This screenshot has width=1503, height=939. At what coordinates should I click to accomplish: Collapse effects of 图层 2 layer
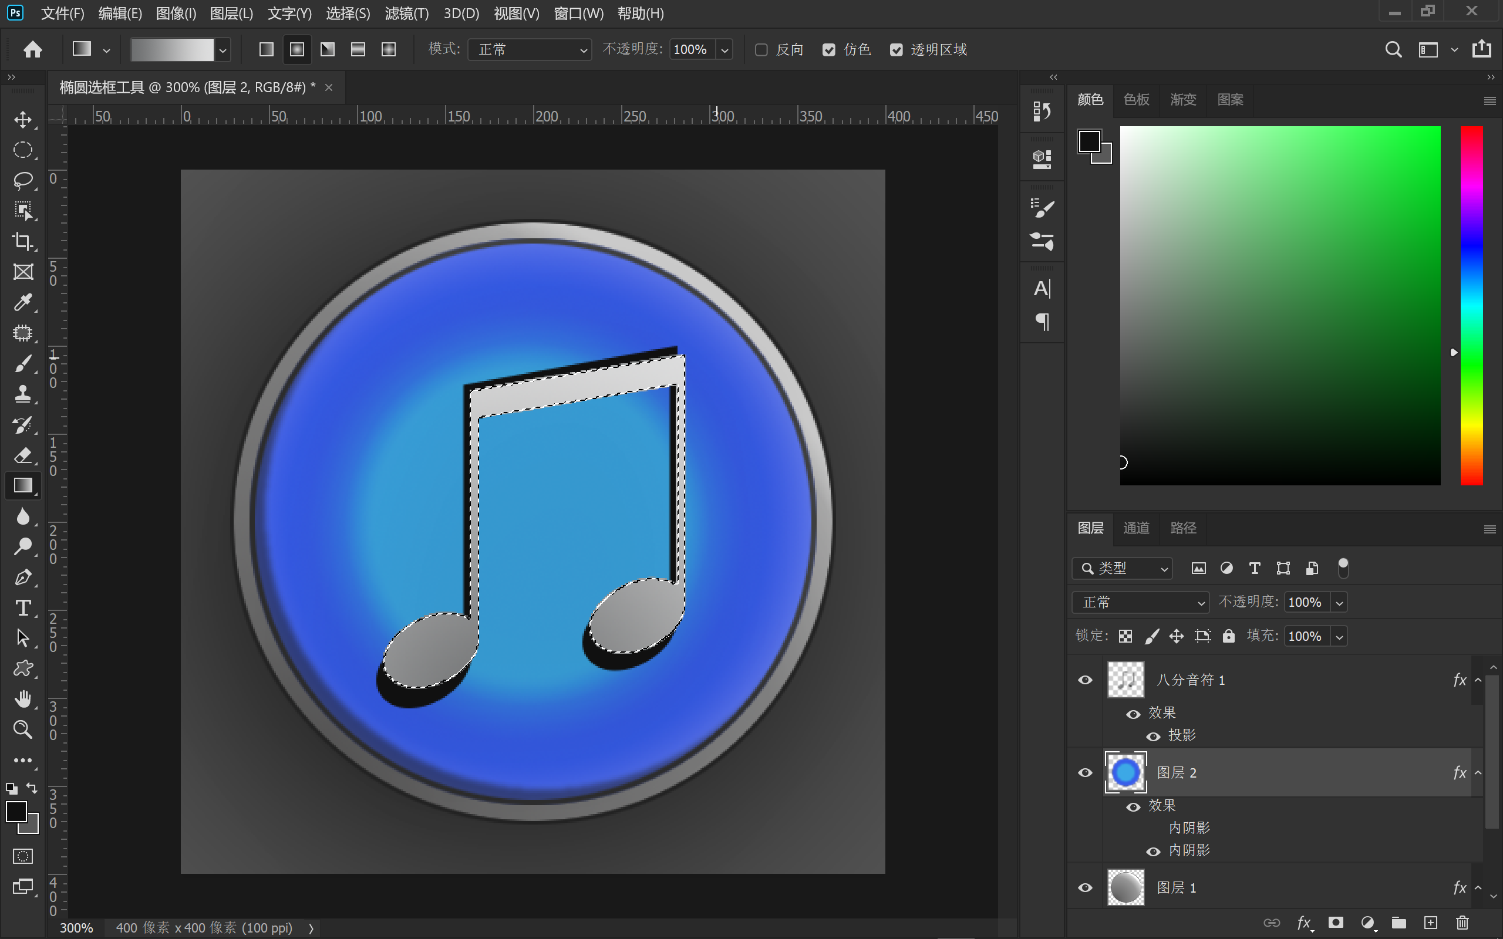click(1478, 772)
